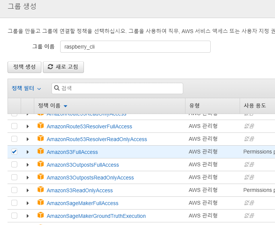Screen dimensions: 275x225
Task: Expand AmazonS3OutpostsFullAccess policy details
Action: (27, 165)
